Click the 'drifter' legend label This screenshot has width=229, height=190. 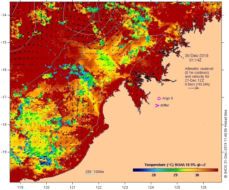164,105
